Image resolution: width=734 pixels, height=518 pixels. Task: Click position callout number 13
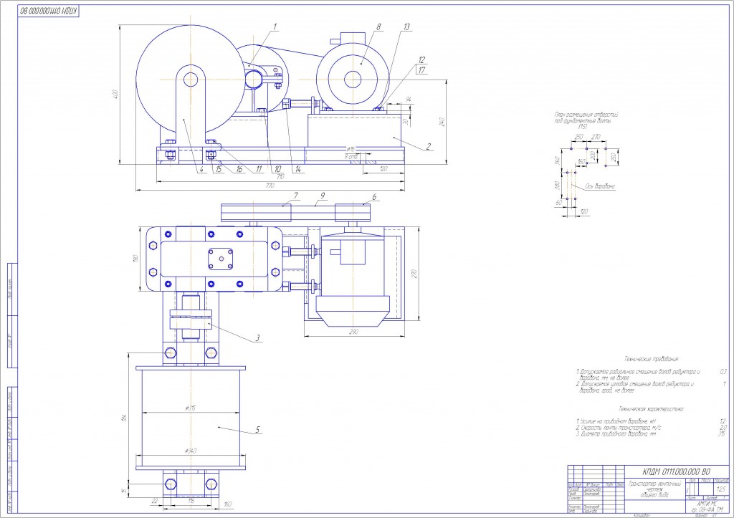point(406,27)
